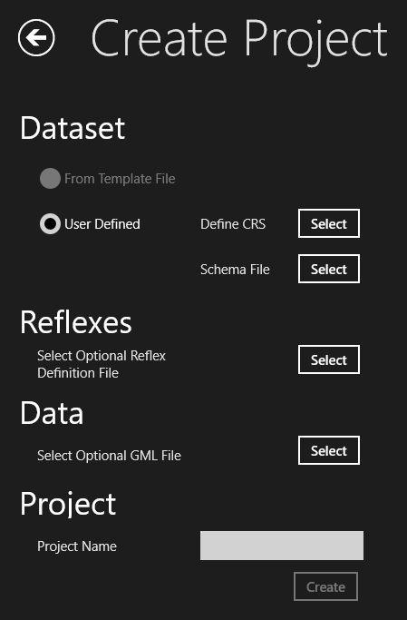The width and height of the screenshot is (407, 620).
Task: Choose an optional GML file via Select
Action: (329, 450)
